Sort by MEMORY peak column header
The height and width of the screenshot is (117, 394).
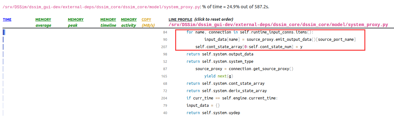pos(75,22)
